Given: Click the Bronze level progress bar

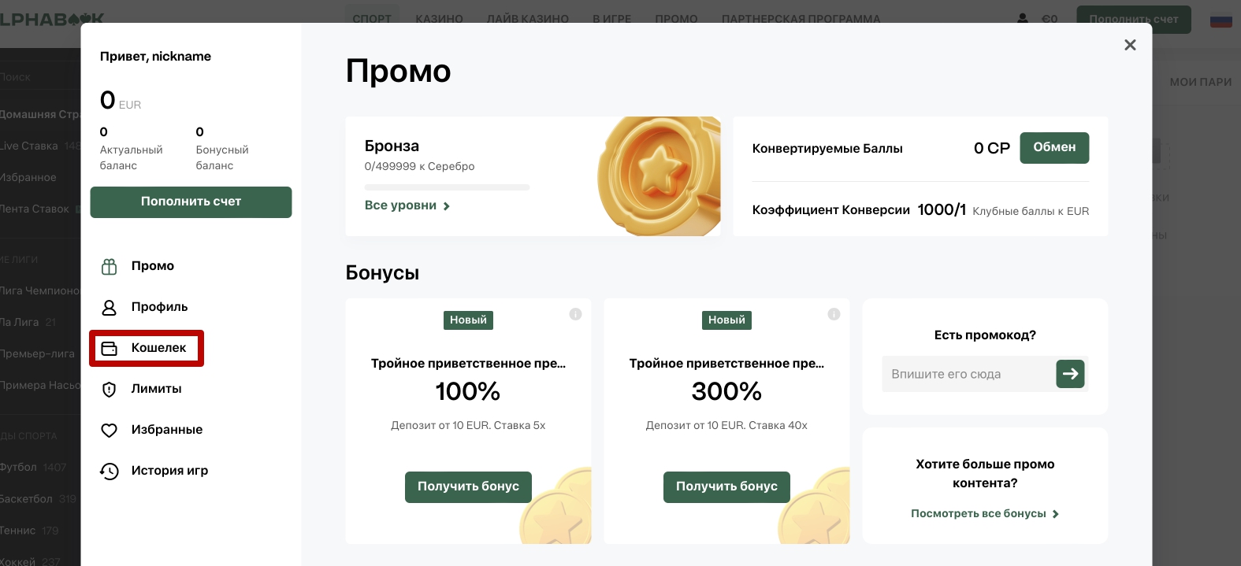Looking at the screenshot, I should pos(447,187).
